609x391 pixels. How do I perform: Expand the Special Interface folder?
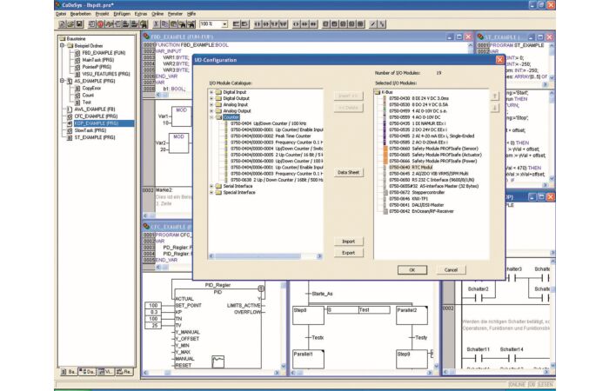(x=211, y=192)
